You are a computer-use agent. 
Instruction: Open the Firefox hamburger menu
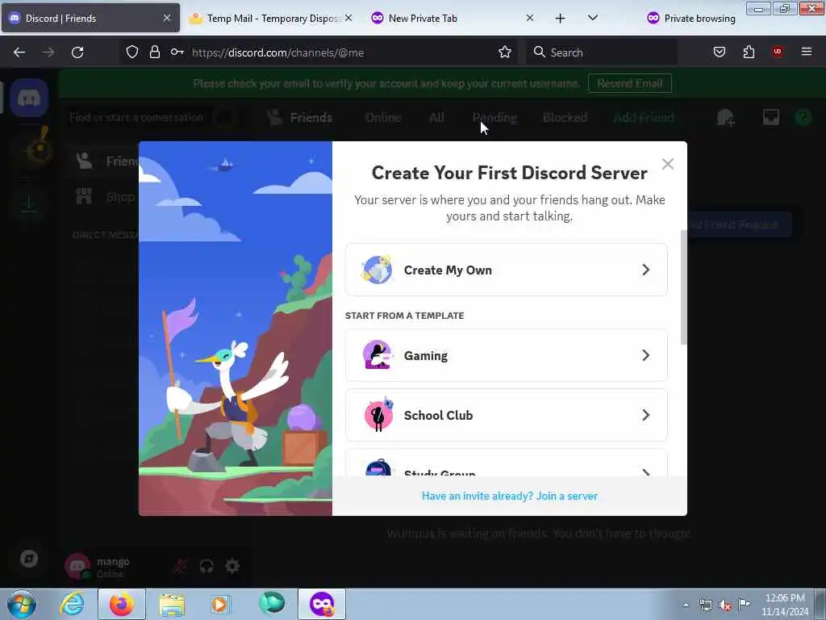point(806,52)
